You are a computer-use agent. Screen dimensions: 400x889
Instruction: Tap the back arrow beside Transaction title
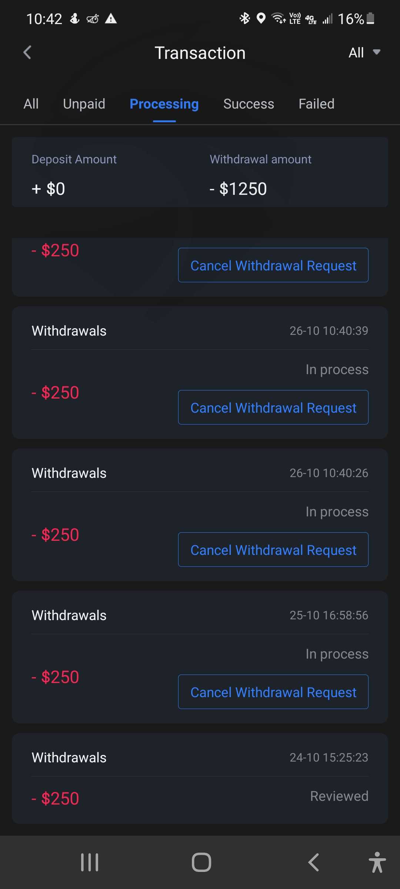[x=27, y=53]
